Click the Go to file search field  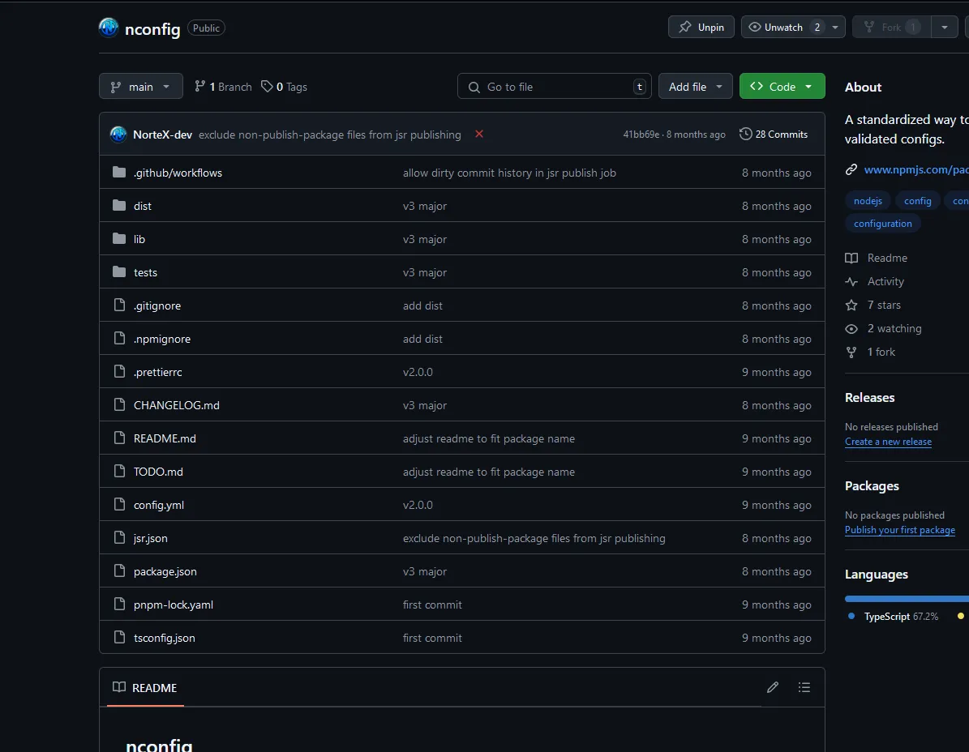click(x=554, y=87)
